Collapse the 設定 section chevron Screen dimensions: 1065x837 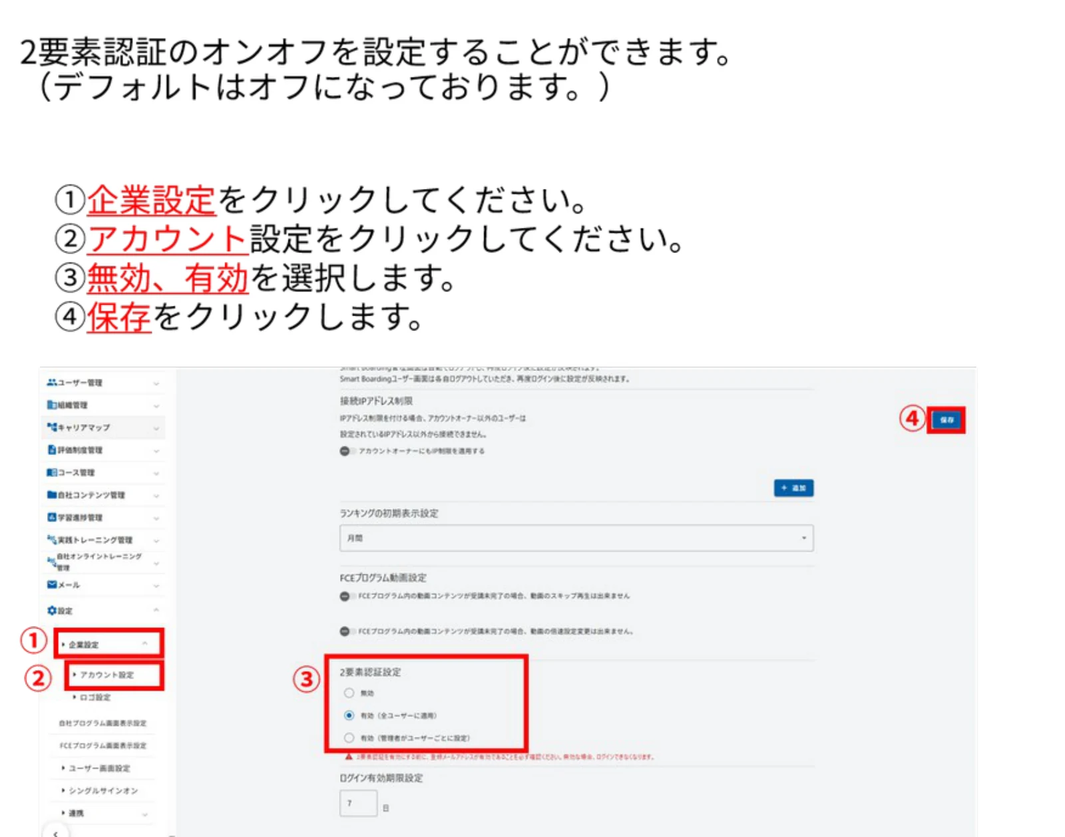pyautogui.click(x=156, y=610)
